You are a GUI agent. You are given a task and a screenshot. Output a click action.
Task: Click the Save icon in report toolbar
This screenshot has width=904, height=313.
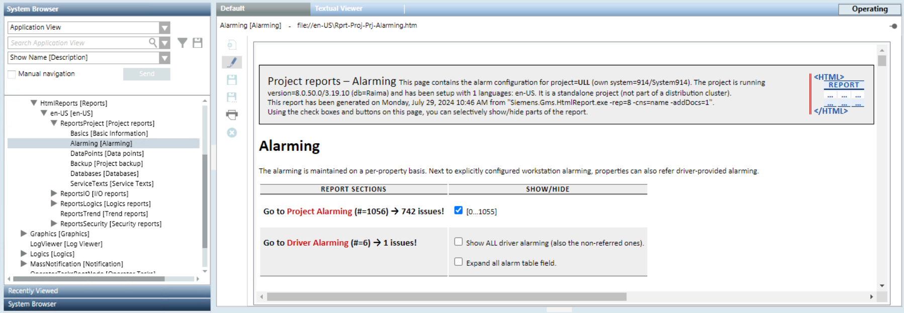232,80
